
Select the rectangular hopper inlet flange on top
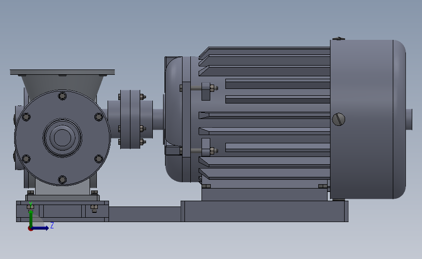(62, 72)
